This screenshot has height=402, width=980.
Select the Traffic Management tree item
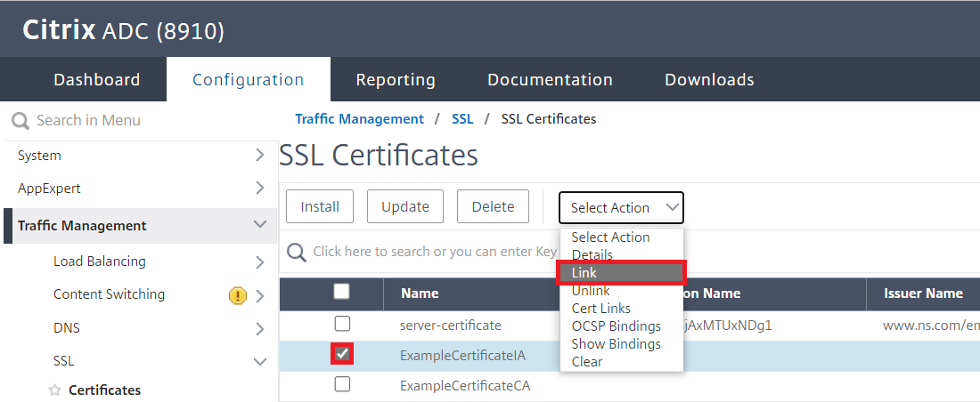coord(82,225)
